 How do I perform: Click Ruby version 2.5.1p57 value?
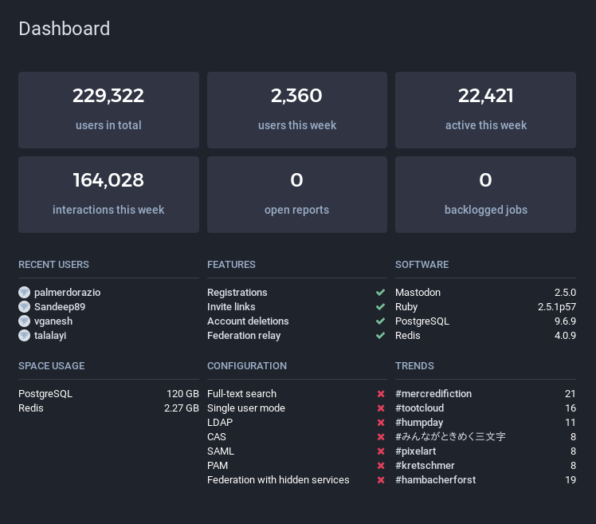[x=557, y=307]
